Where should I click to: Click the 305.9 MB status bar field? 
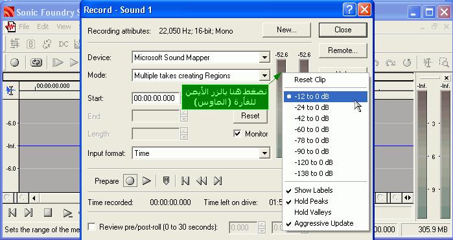[426, 230]
